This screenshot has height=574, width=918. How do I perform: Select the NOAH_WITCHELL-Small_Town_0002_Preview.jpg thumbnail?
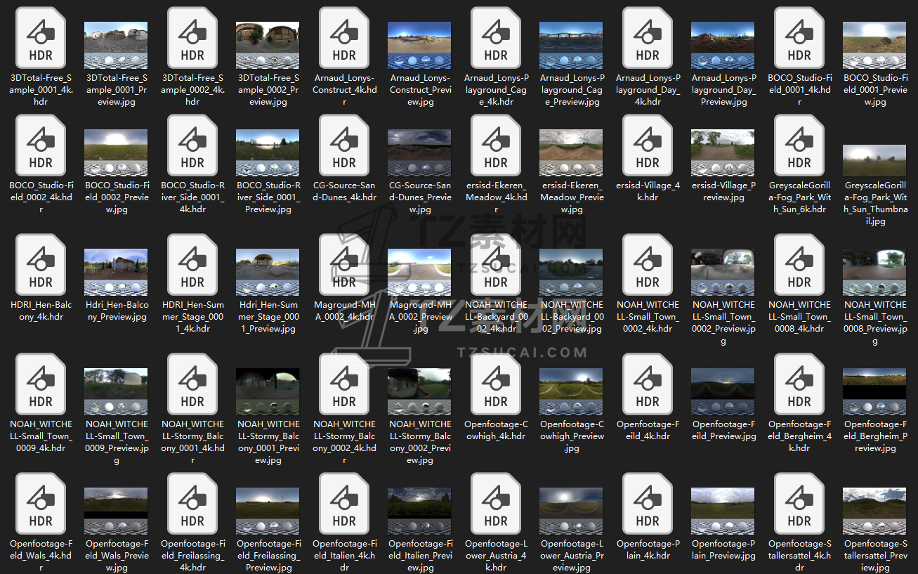click(723, 273)
